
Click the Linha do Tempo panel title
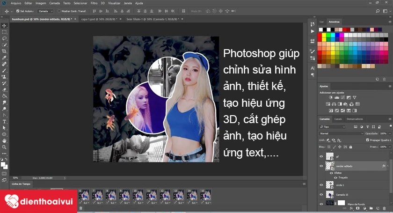(x=21, y=184)
